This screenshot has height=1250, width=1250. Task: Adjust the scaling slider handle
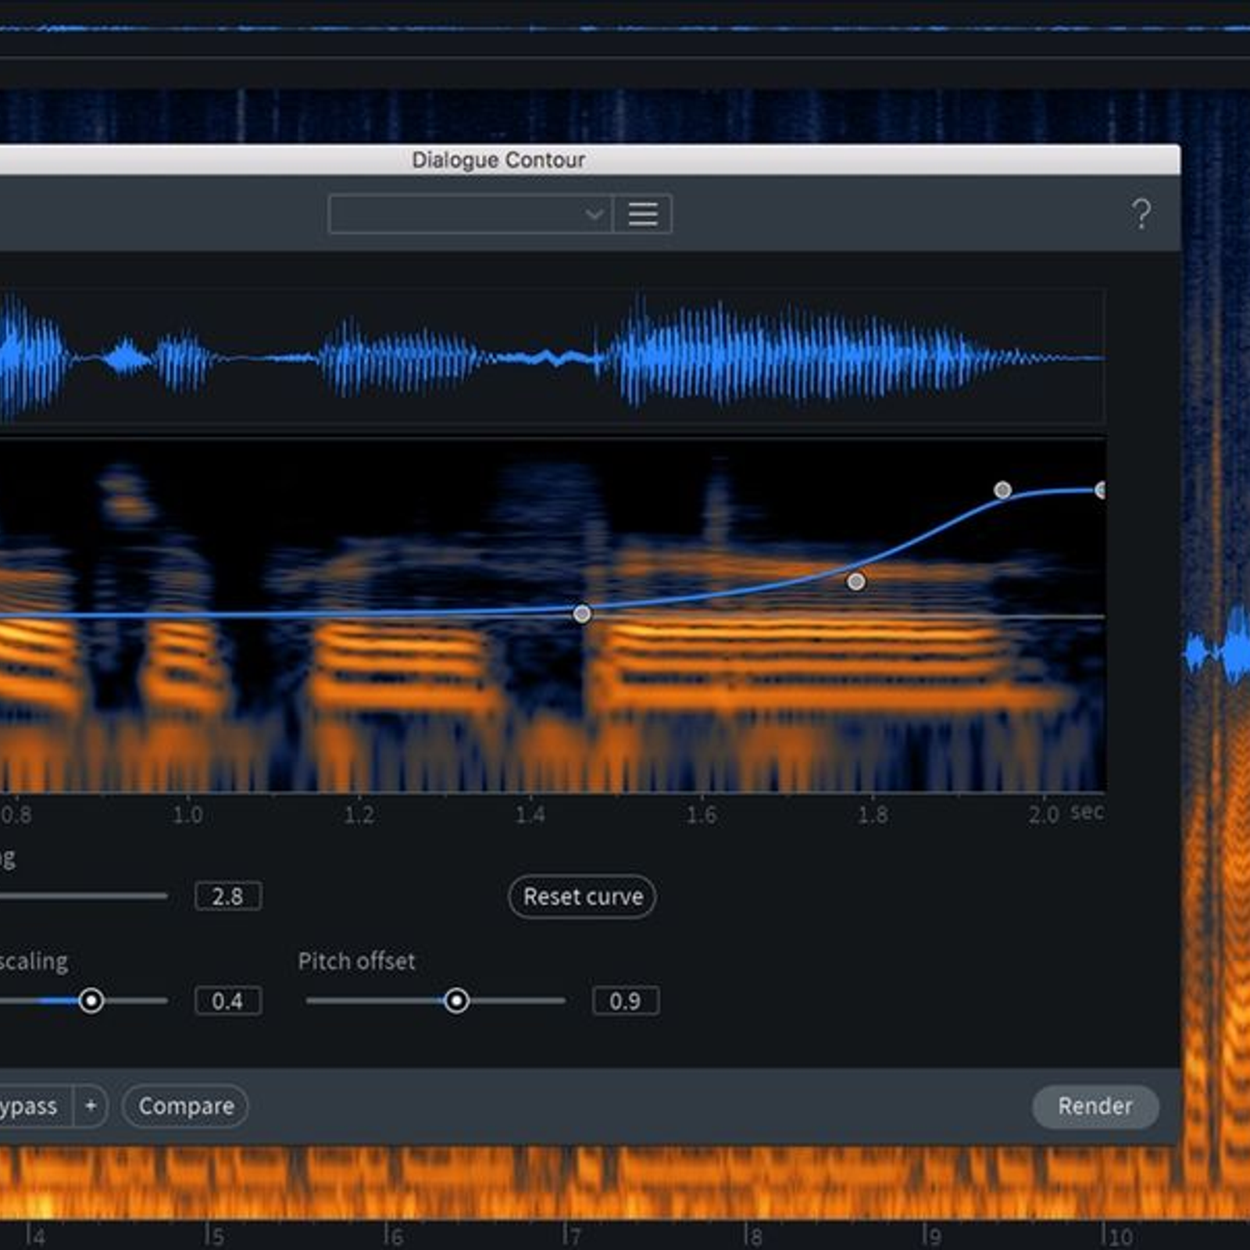pos(91,1000)
